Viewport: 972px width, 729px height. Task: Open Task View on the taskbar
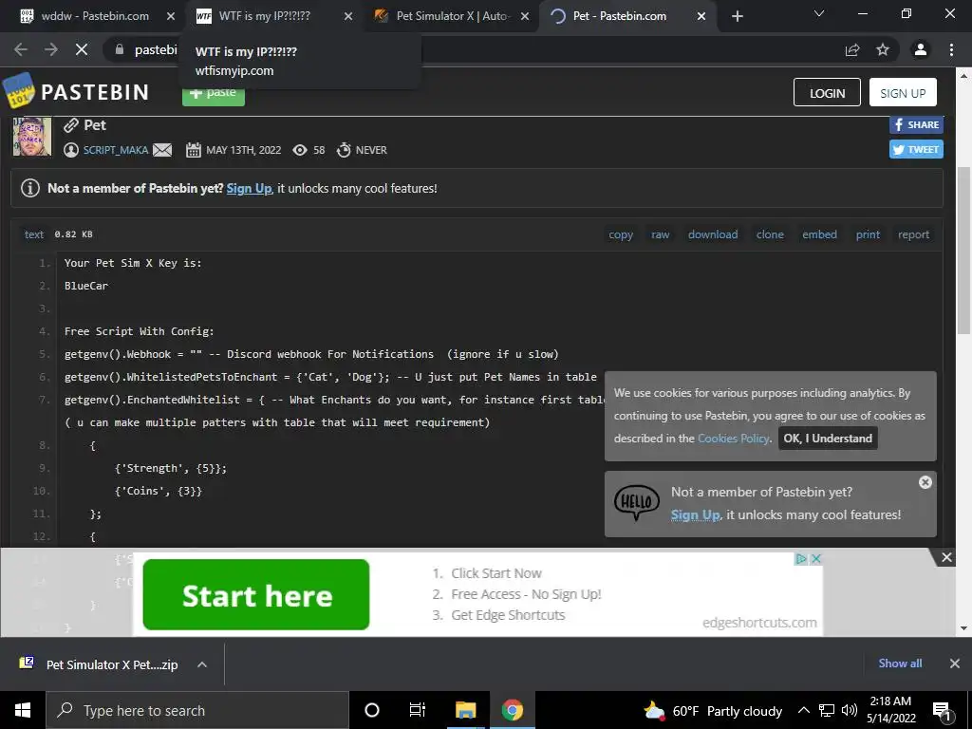coord(418,710)
